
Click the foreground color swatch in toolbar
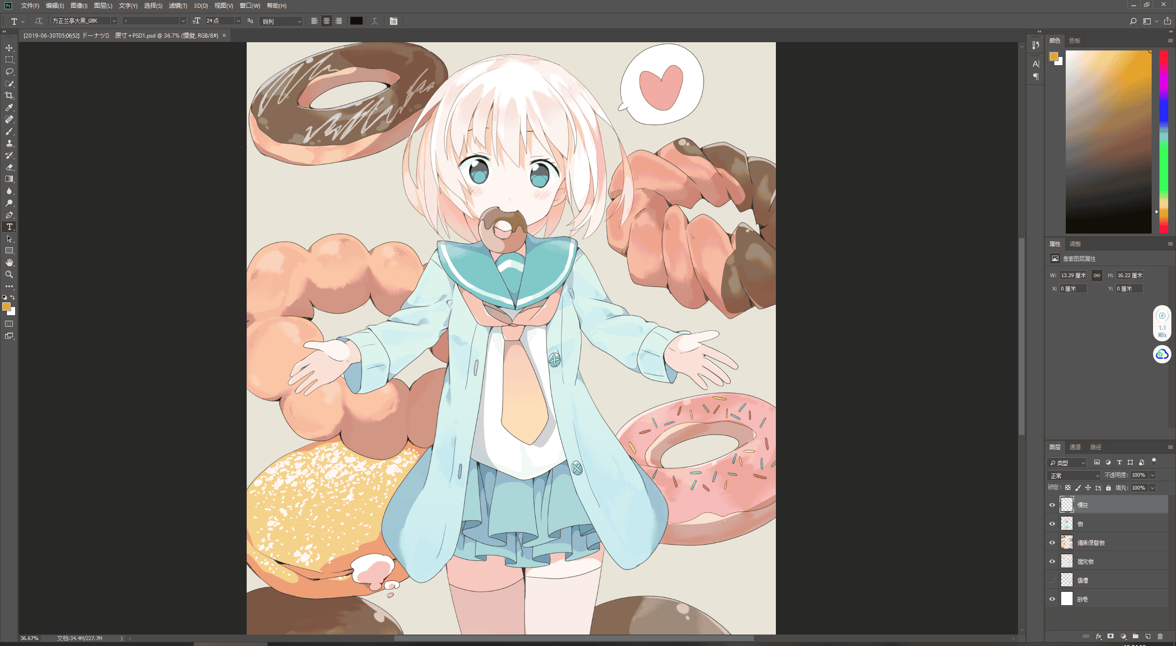tap(6, 306)
